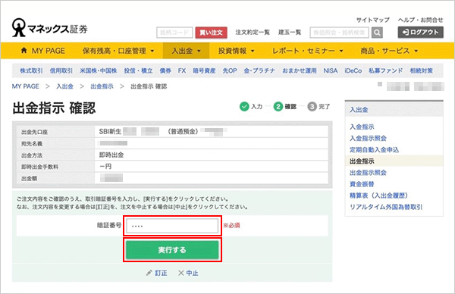Click 出金指示 in the breadcrumb

click(102, 86)
